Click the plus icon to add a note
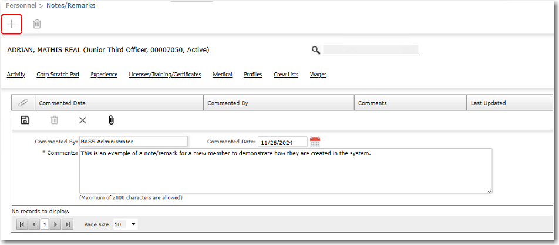 (12, 24)
